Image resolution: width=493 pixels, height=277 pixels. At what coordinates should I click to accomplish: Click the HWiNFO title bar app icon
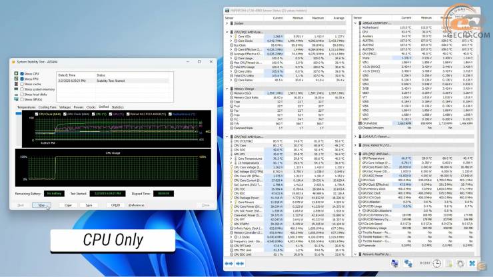click(x=227, y=11)
